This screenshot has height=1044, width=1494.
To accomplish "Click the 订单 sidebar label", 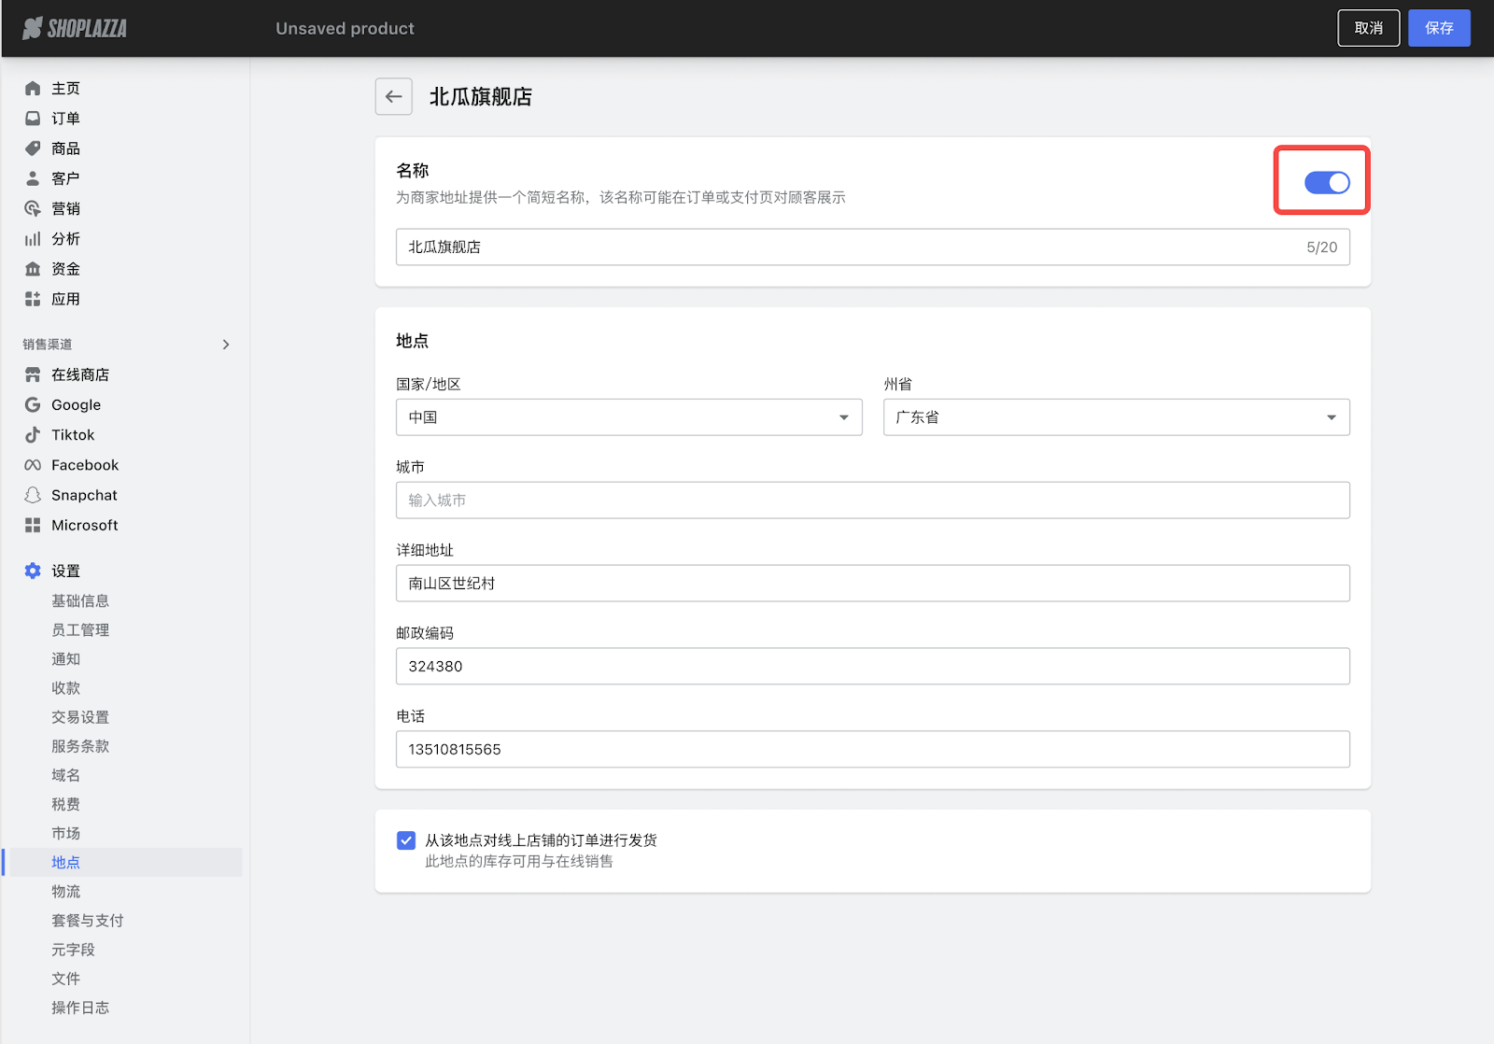I will pos(65,119).
